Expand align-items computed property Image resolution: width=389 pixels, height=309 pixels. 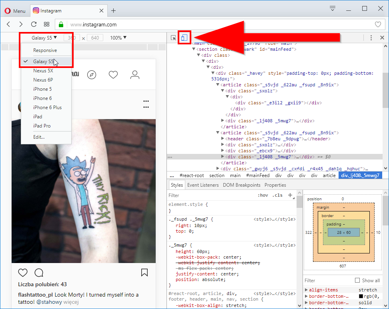306,290
